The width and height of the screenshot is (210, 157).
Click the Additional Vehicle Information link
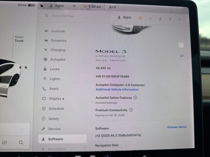[117, 90]
